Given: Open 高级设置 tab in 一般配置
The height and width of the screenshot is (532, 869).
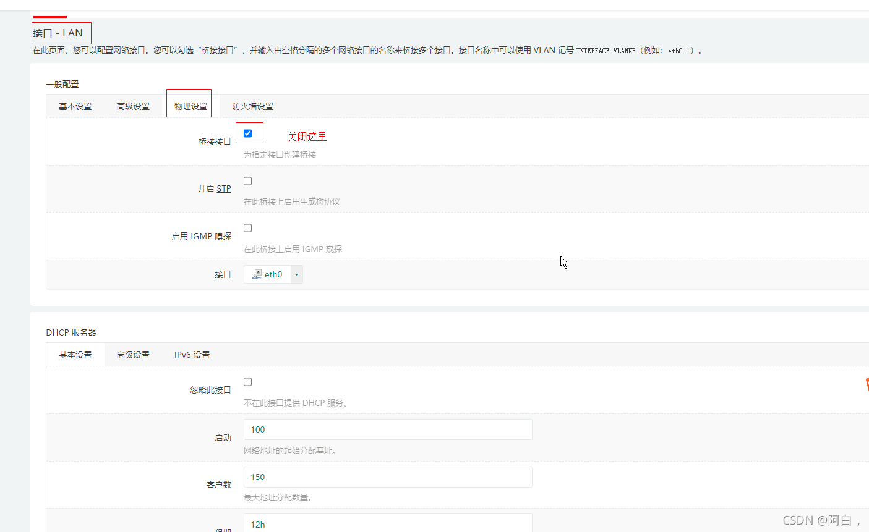Looking at the screenshot, I should click(x=133, y=106).
